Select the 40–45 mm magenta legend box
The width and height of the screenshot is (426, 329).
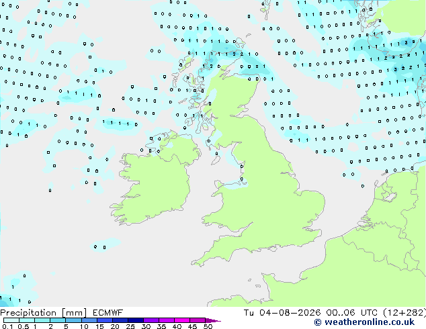tap(182, 320)
